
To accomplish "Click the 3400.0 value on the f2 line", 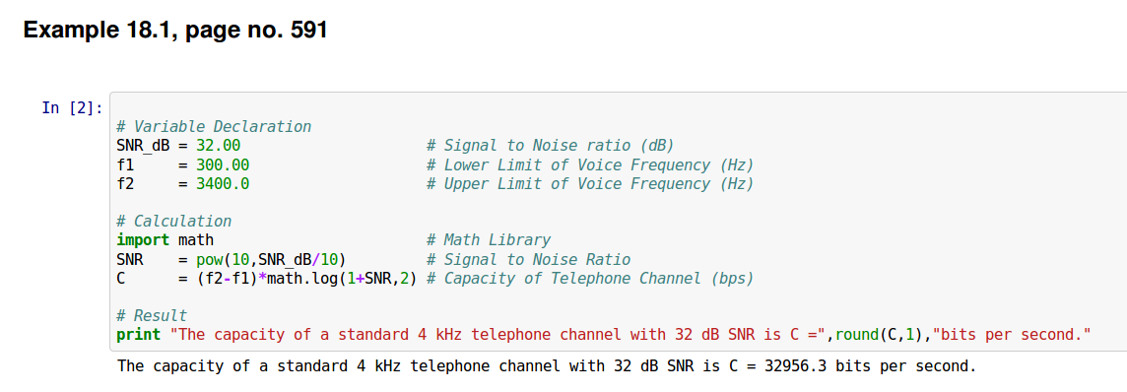I will pyautogui.click(x=222, y=184).
